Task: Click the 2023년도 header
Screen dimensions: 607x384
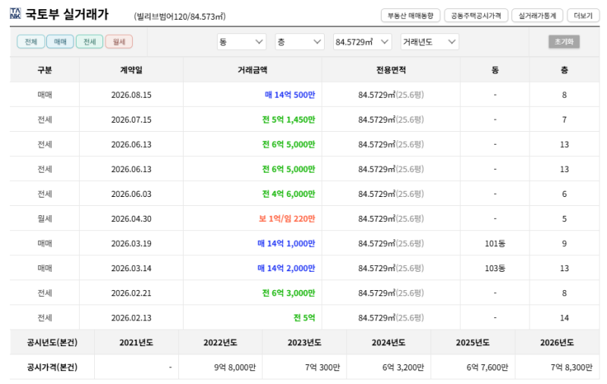Action: (304, 342)
